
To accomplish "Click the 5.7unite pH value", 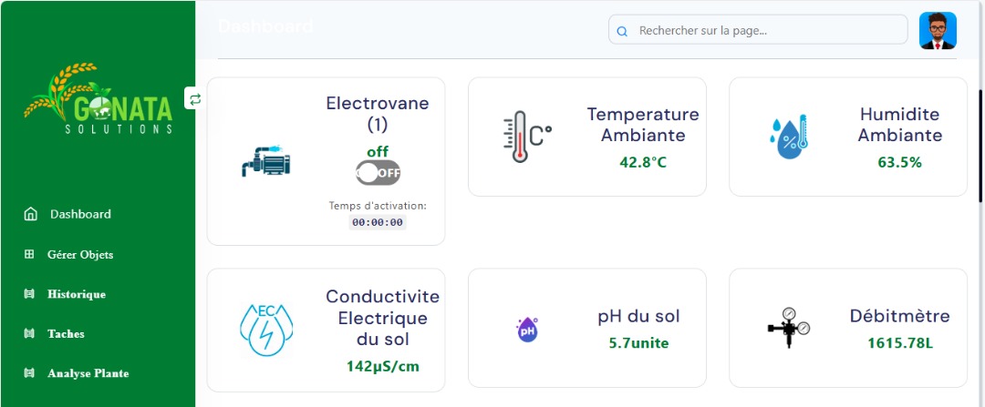I will coord(638,343).
